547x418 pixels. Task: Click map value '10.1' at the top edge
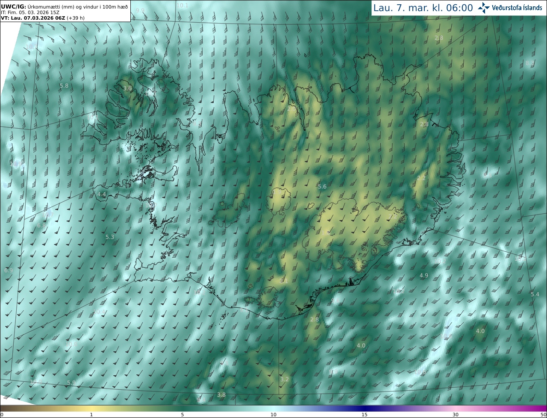pos(182,6)
